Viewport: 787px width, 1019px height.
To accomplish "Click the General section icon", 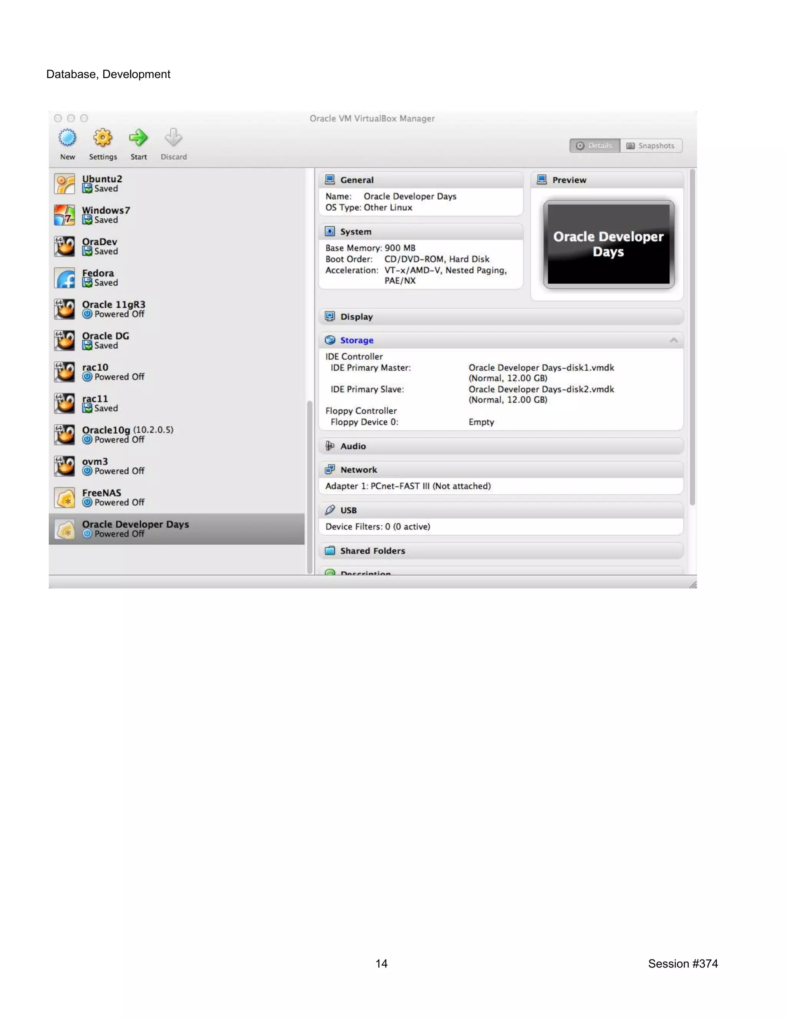I will pyautogui.click(x=330, y=180).
